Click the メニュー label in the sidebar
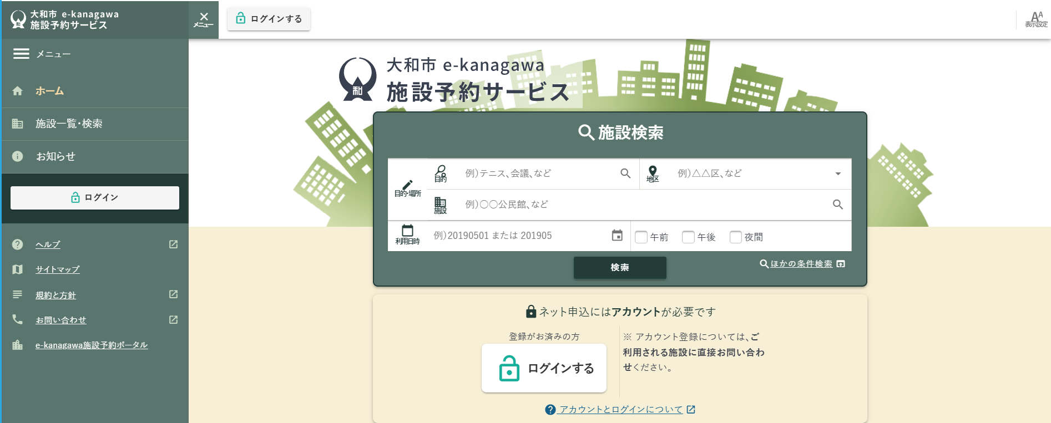Image resolution: width=1051 pixels, height=423 pixels. point(53,54)
